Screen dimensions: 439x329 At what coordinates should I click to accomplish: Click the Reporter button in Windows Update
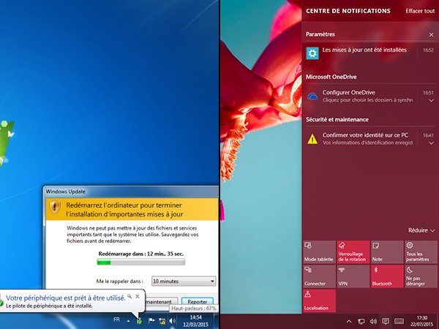pyautogui.click(x=198, y=301)
